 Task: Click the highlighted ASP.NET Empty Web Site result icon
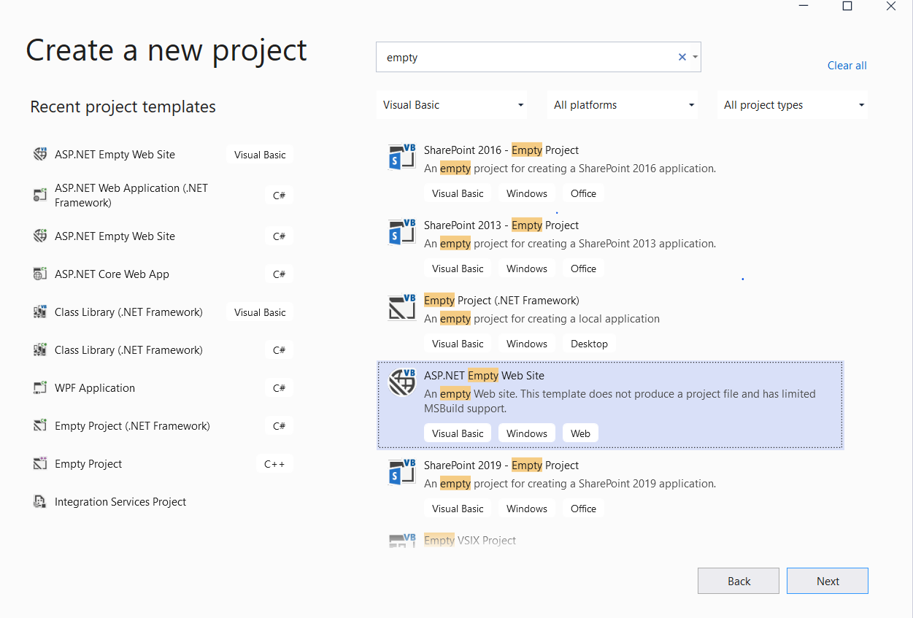[x=402, y=382]
